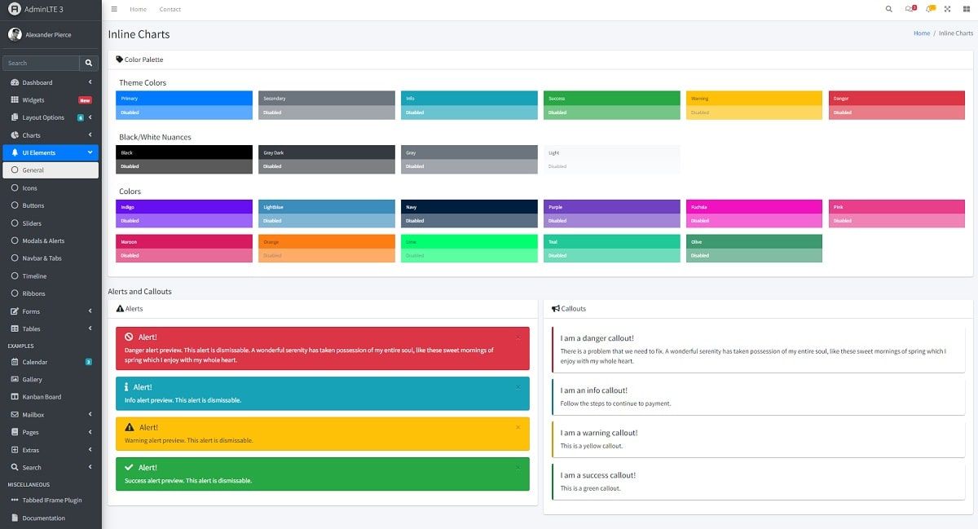The height and width of the screenshot is (529, 978).
Task: Open the control sidebar grid icon
Action: pos(965,9)
